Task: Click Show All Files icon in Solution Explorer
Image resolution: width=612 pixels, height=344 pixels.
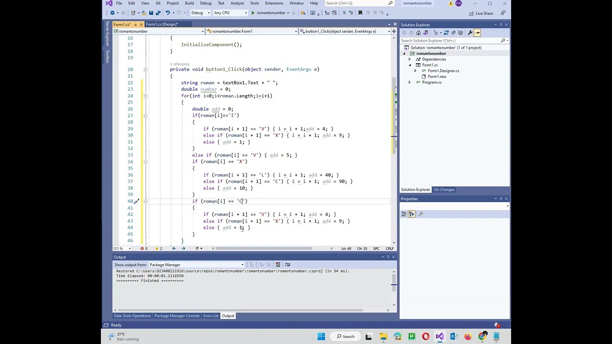Action: point(460,32)
